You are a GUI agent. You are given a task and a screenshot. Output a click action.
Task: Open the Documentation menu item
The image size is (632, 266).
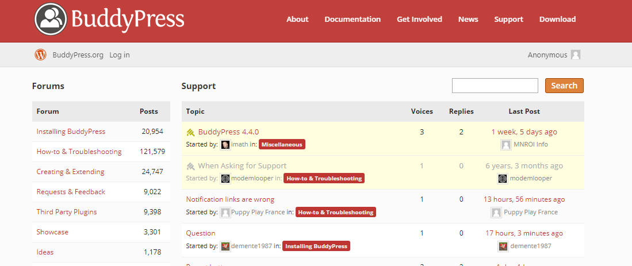(x=353, y=20)
